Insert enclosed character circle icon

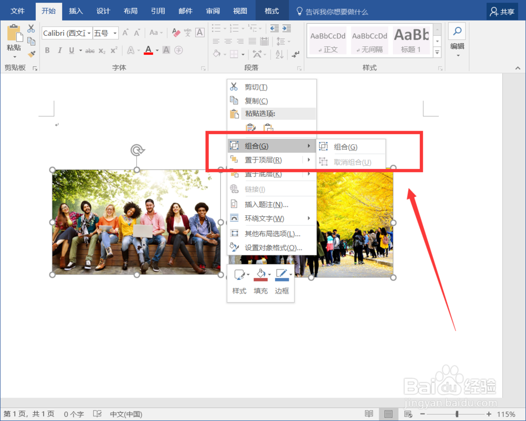pyautogui.click(x=178, y=51)
